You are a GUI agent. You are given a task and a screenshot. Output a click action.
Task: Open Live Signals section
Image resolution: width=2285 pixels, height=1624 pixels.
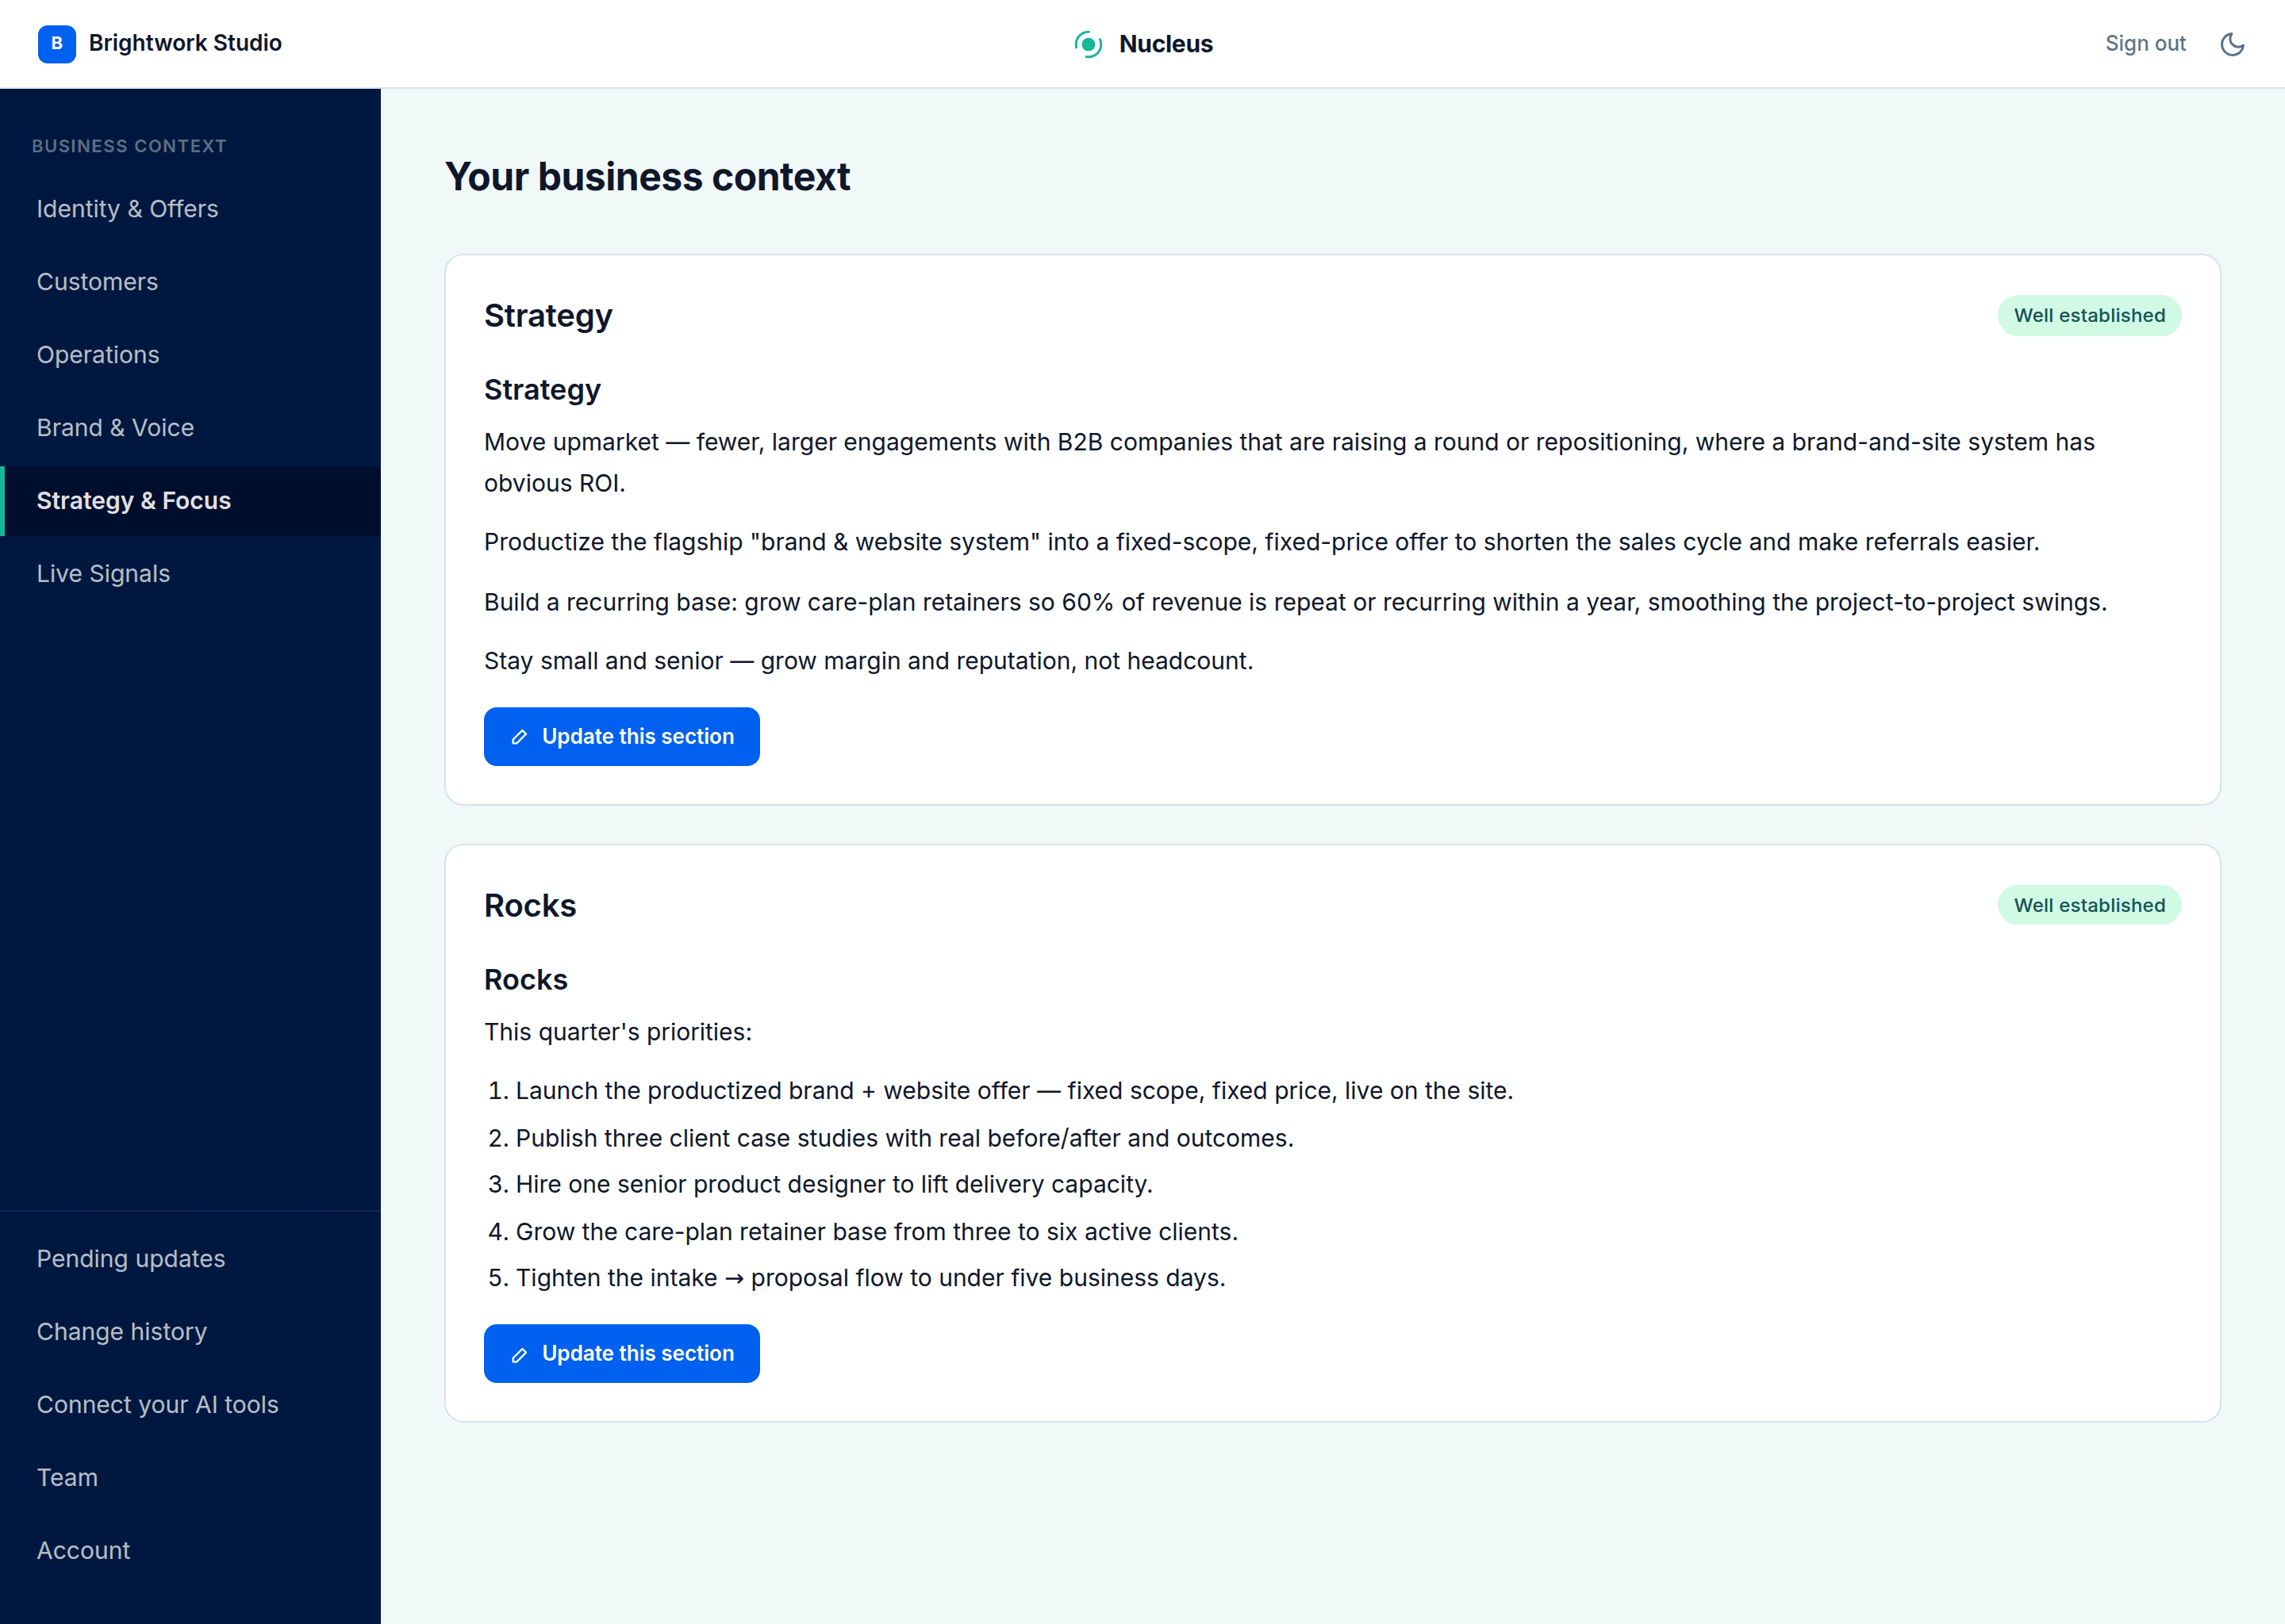coord(190,574)
